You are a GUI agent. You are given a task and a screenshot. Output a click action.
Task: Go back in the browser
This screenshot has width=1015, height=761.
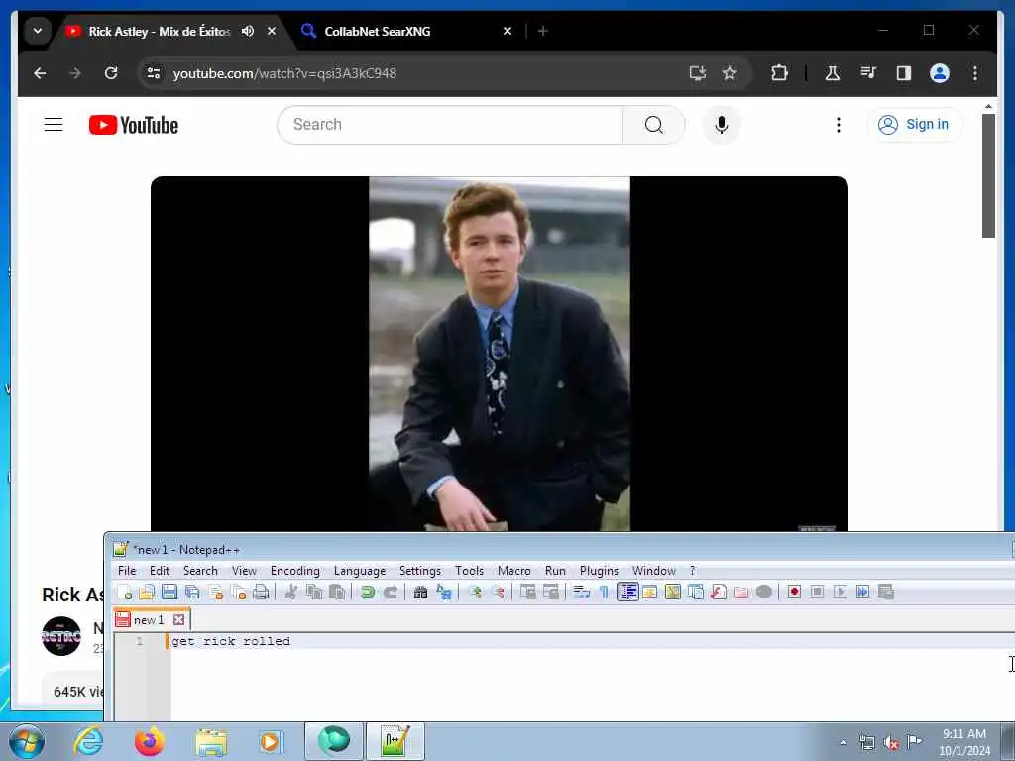(x=40, y=73)
